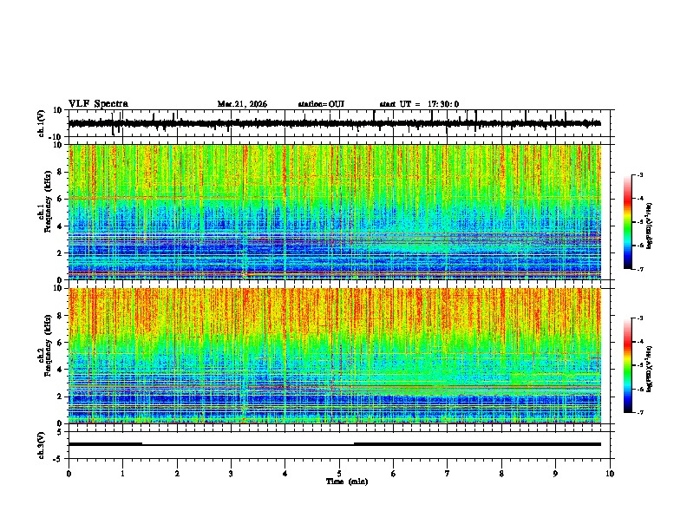Click the "-10" tick on ch.1(V) axis
This screenshot has width=687, height=531.
click(56, 137)
